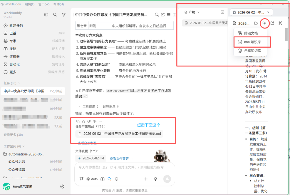Open the workspace folder automation-2026-06...
290x195 pixels.
click(x=24, y=154)
